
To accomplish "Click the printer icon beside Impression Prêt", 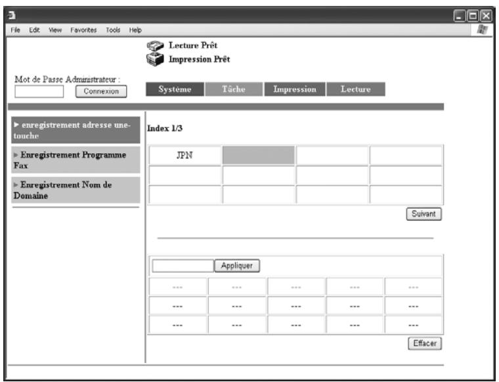I will (156, 59).
